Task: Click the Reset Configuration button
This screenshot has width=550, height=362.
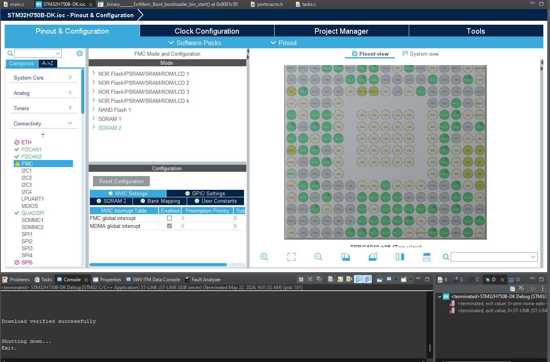Action: (121, 181)
